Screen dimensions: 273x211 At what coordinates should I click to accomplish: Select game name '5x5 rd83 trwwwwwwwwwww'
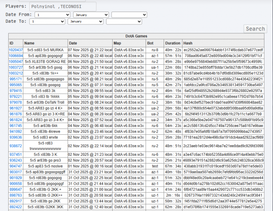(46, 146)
